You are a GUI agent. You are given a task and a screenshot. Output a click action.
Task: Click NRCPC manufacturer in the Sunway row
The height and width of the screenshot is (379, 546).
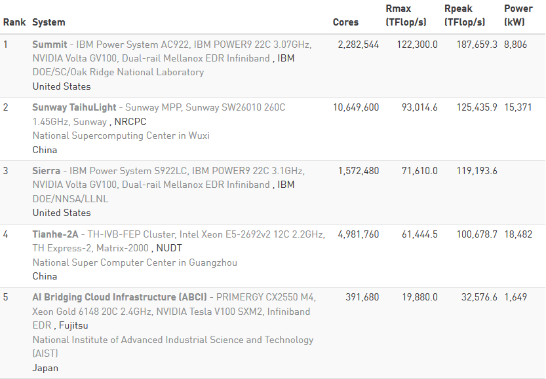tap(130, 122)
